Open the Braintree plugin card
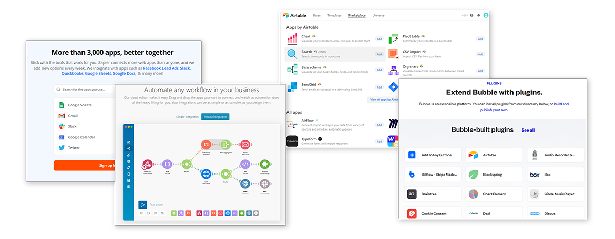Screen dimensions: 615x239 (x=433, y=194)
